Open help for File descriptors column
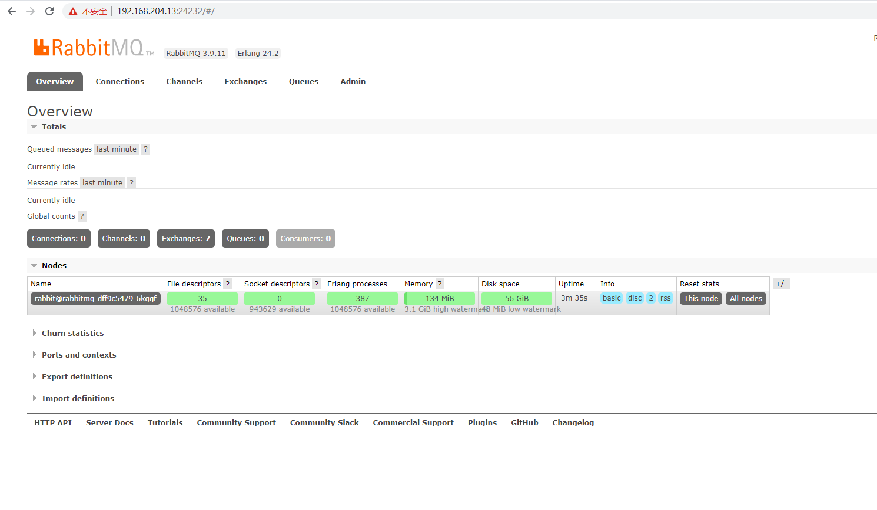The height and width of the screenshot is (510, 877). tap(228, 284)
